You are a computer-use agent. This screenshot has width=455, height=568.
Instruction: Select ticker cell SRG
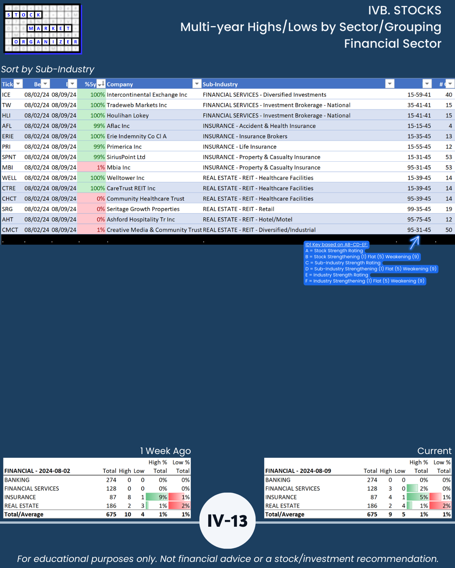tap(7, 209)
